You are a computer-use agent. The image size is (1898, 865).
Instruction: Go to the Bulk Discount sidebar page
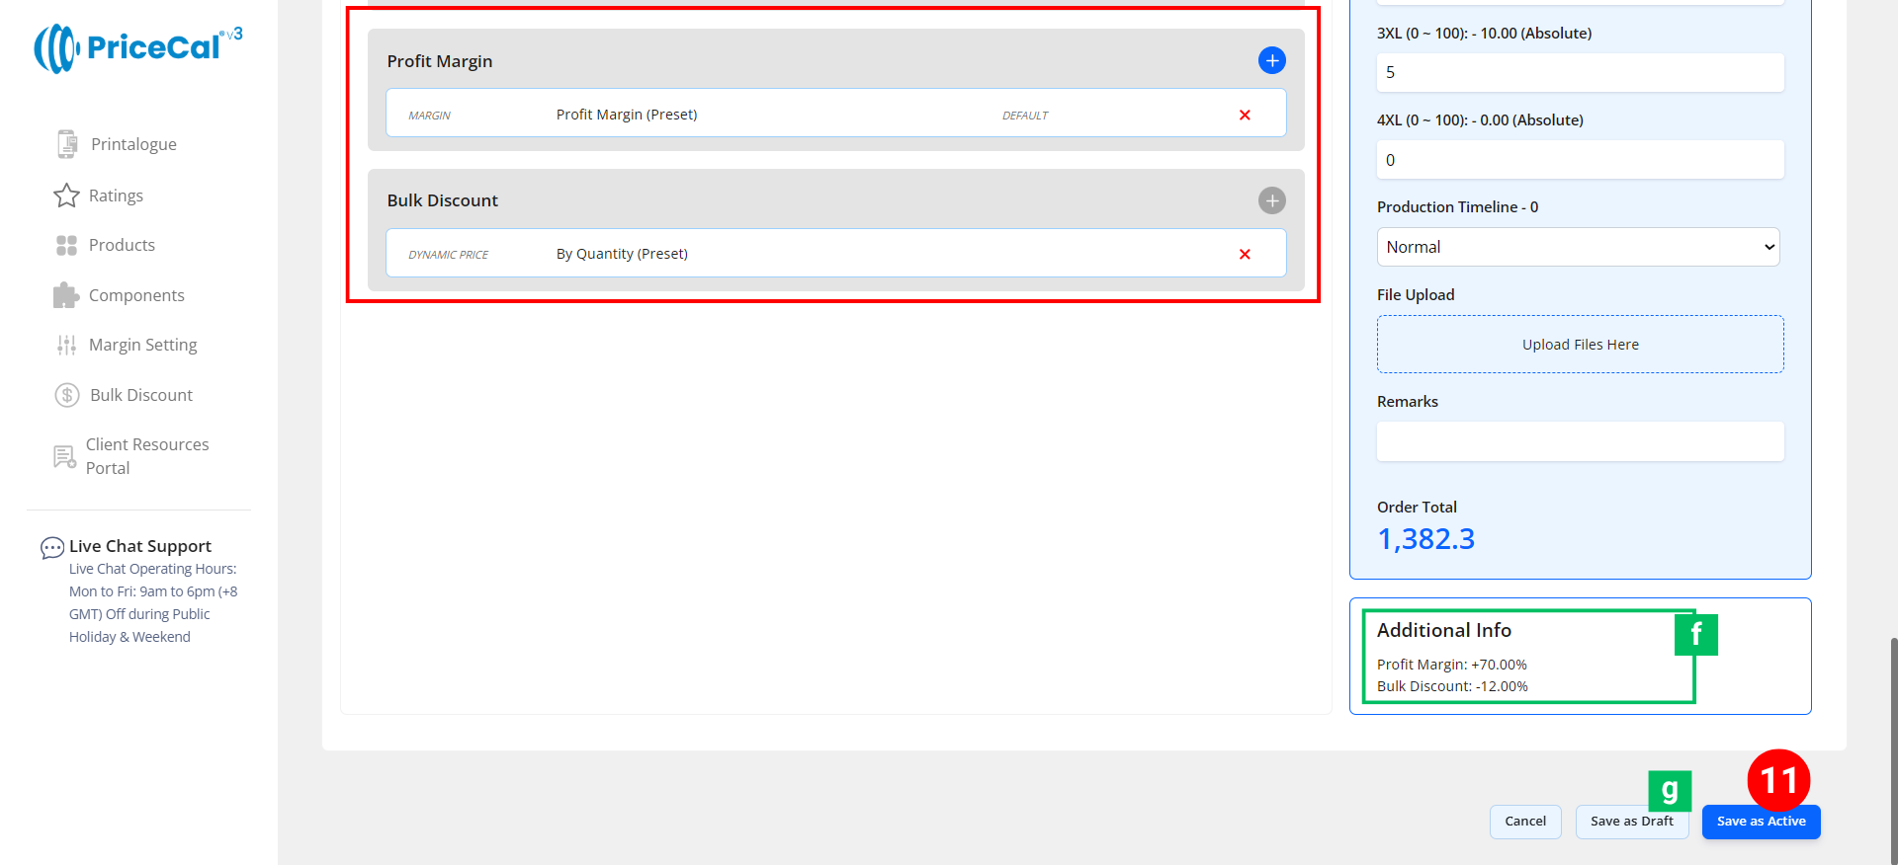click(x=140, y=395)
